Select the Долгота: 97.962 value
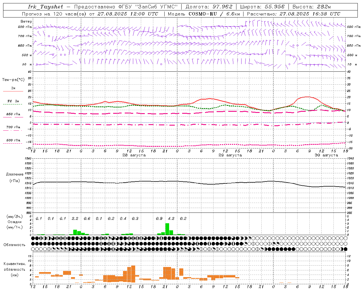This screenshot has width=362, height=289. (209, 7)
